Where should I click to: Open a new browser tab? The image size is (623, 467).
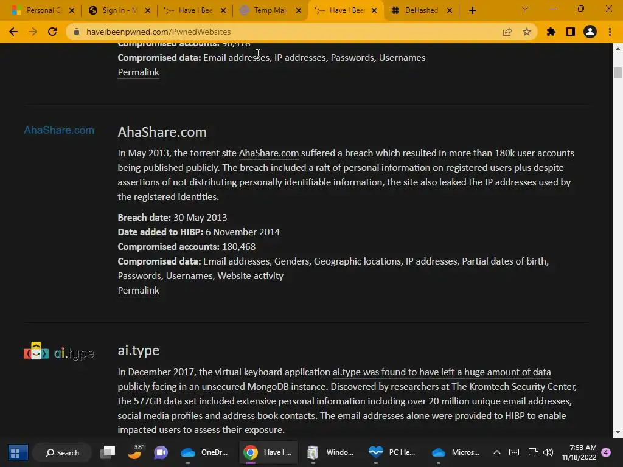pyautogui.click(x=472, y=10)
